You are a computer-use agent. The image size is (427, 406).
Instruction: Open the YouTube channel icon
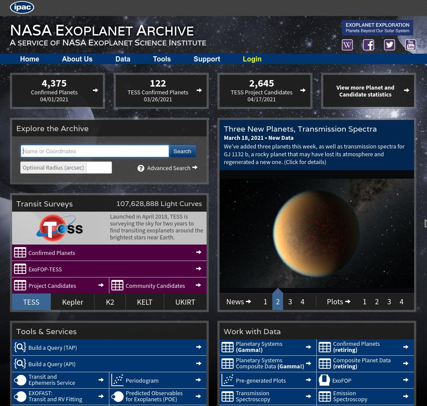click(411, 45)
